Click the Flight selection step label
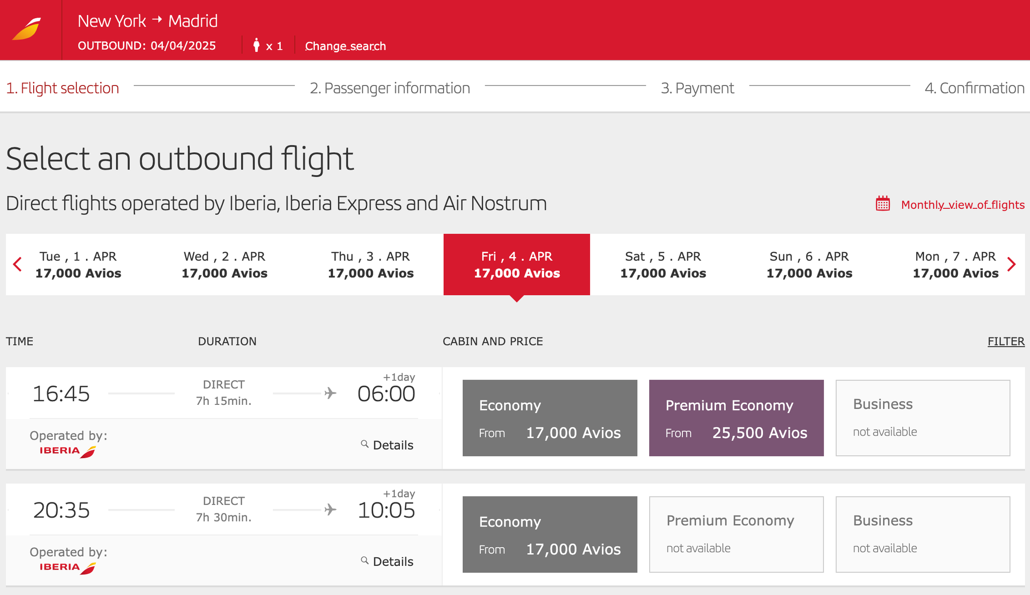Image resolution: width=1030 pixels, height=595 pixels. point(62,88)
